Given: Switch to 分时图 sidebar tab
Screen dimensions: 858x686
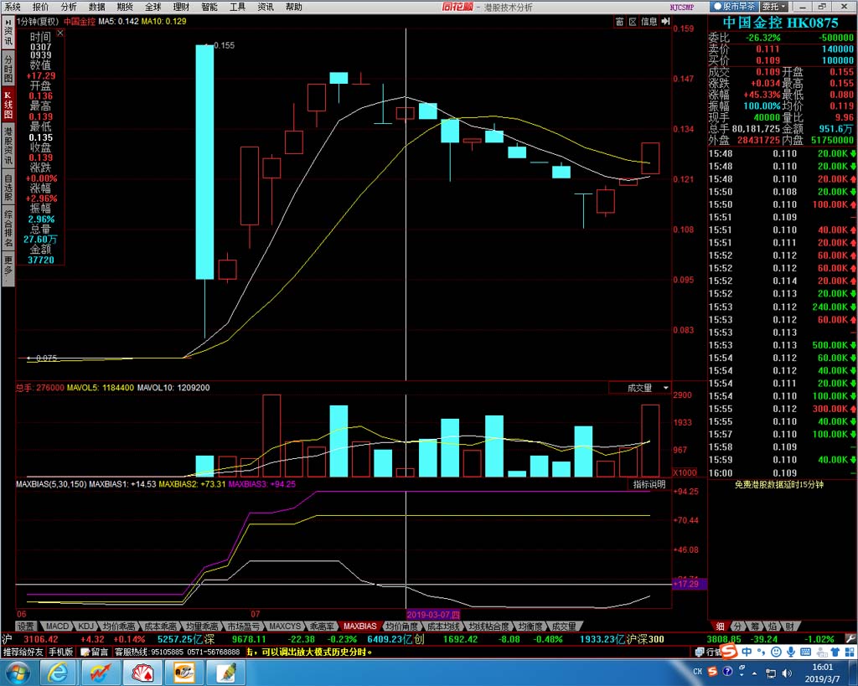Looking at the screenshot, I should click(8, 68).
